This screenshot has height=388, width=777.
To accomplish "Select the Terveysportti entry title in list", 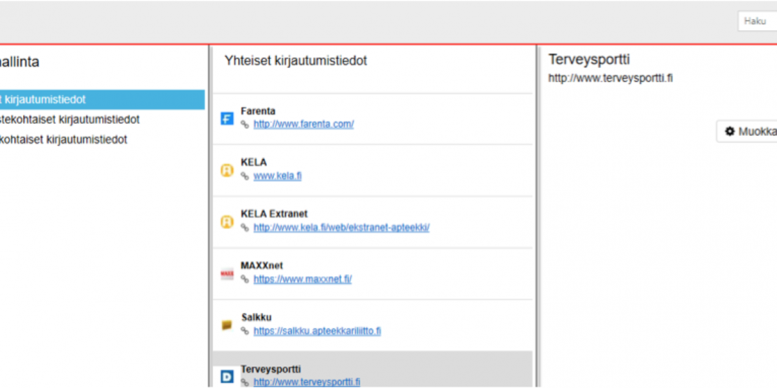I will pos(271,369).
